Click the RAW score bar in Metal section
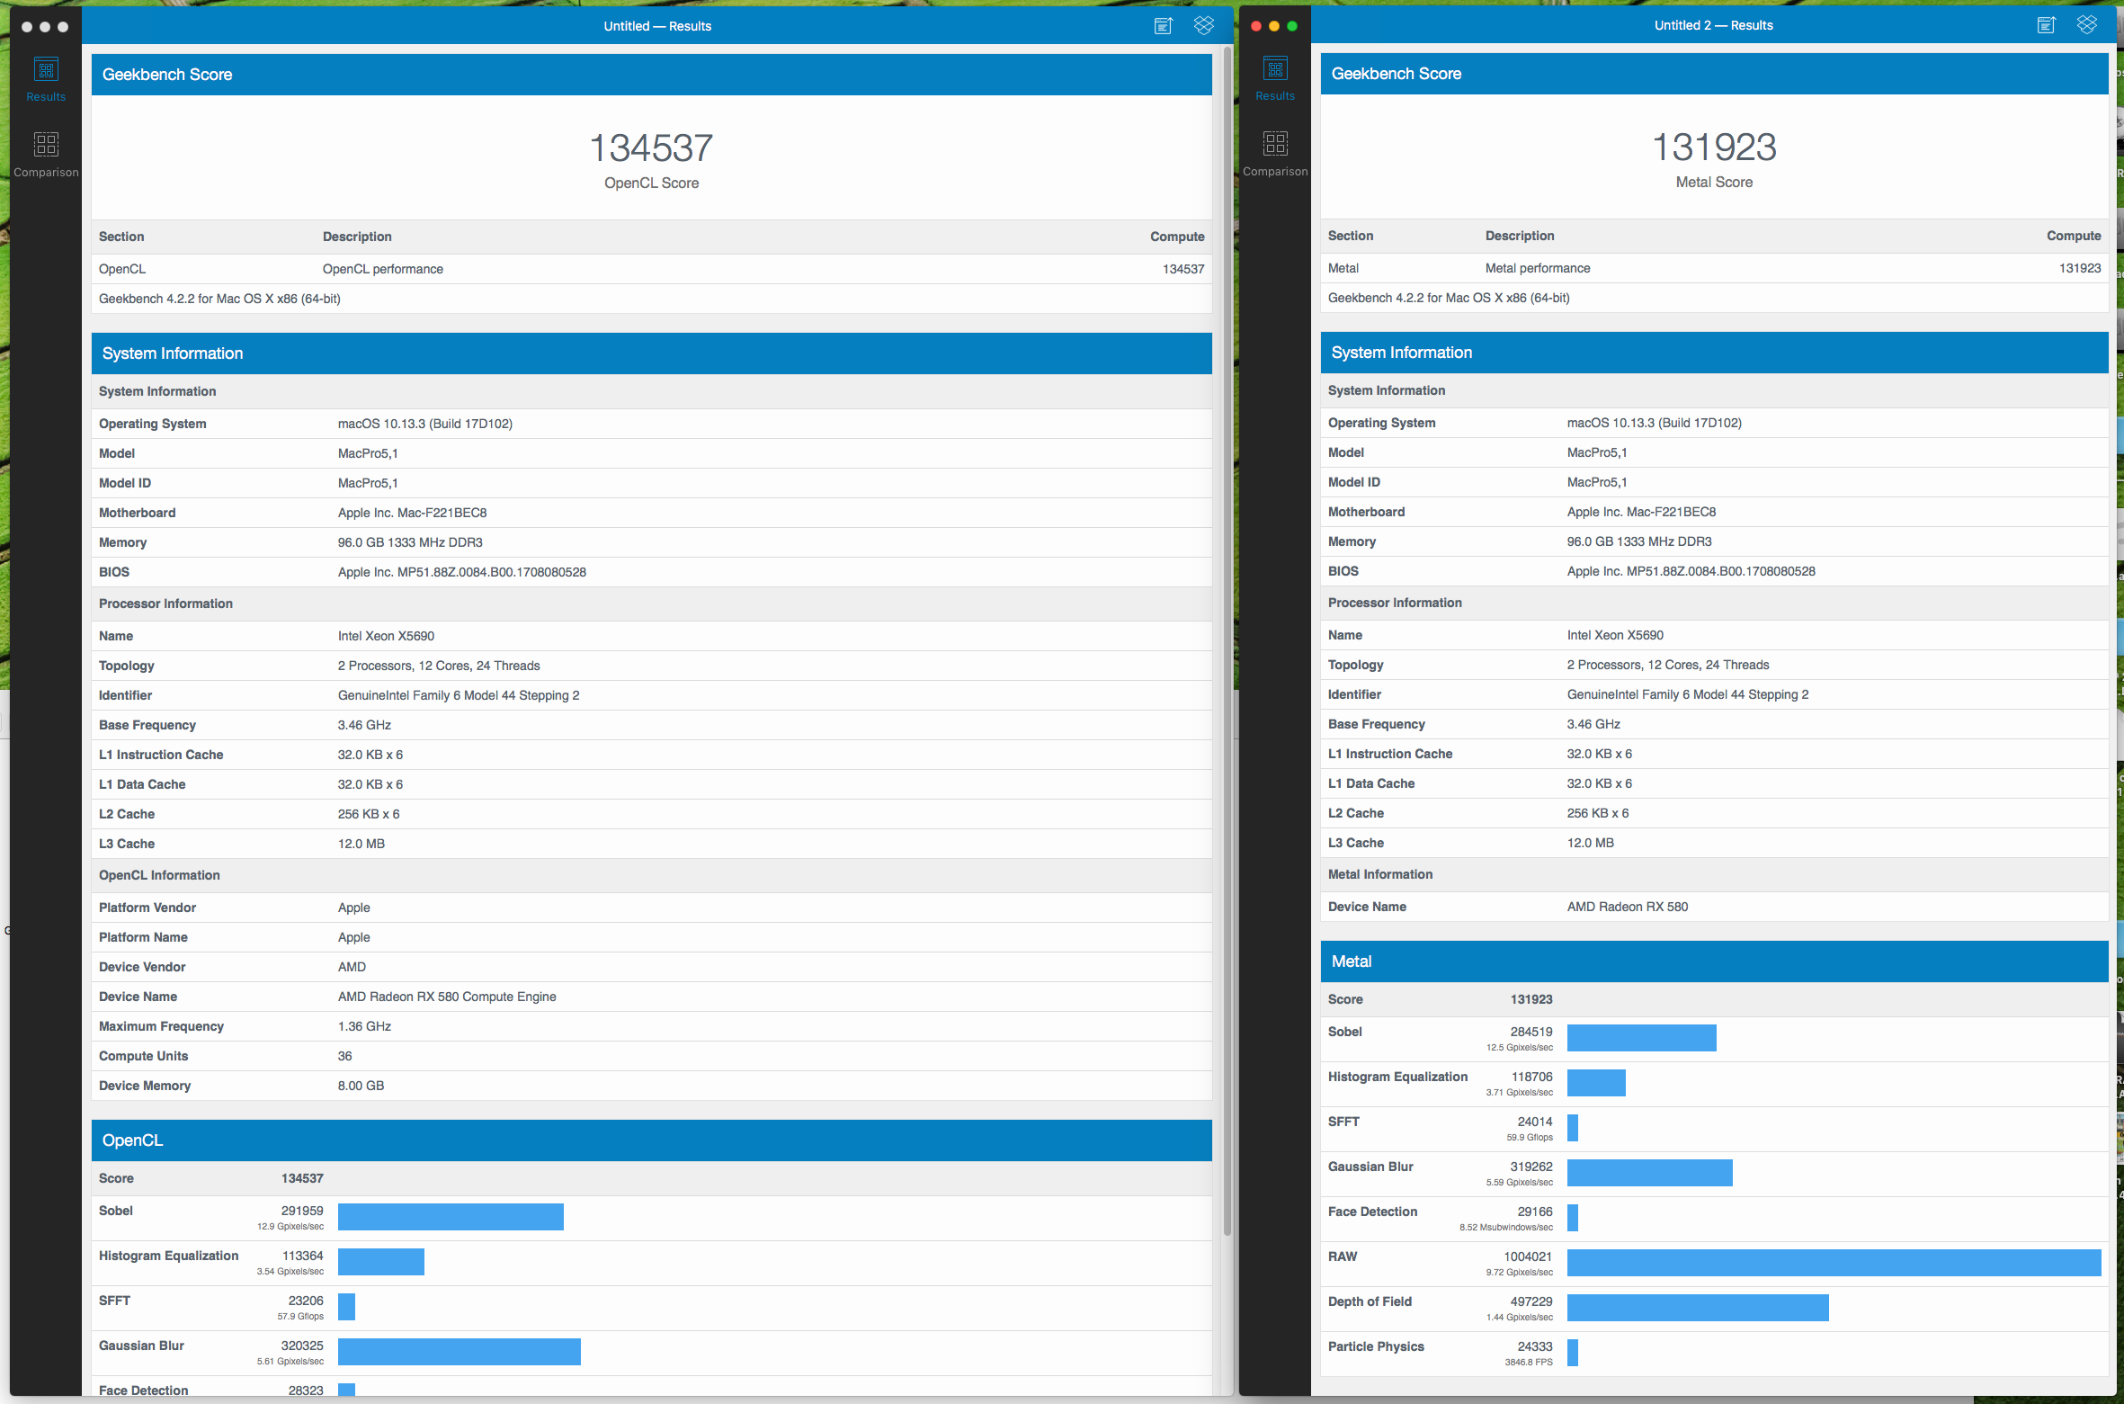The height and width of the screenshot is (1404, 2124). (x=1834, y=1262)
